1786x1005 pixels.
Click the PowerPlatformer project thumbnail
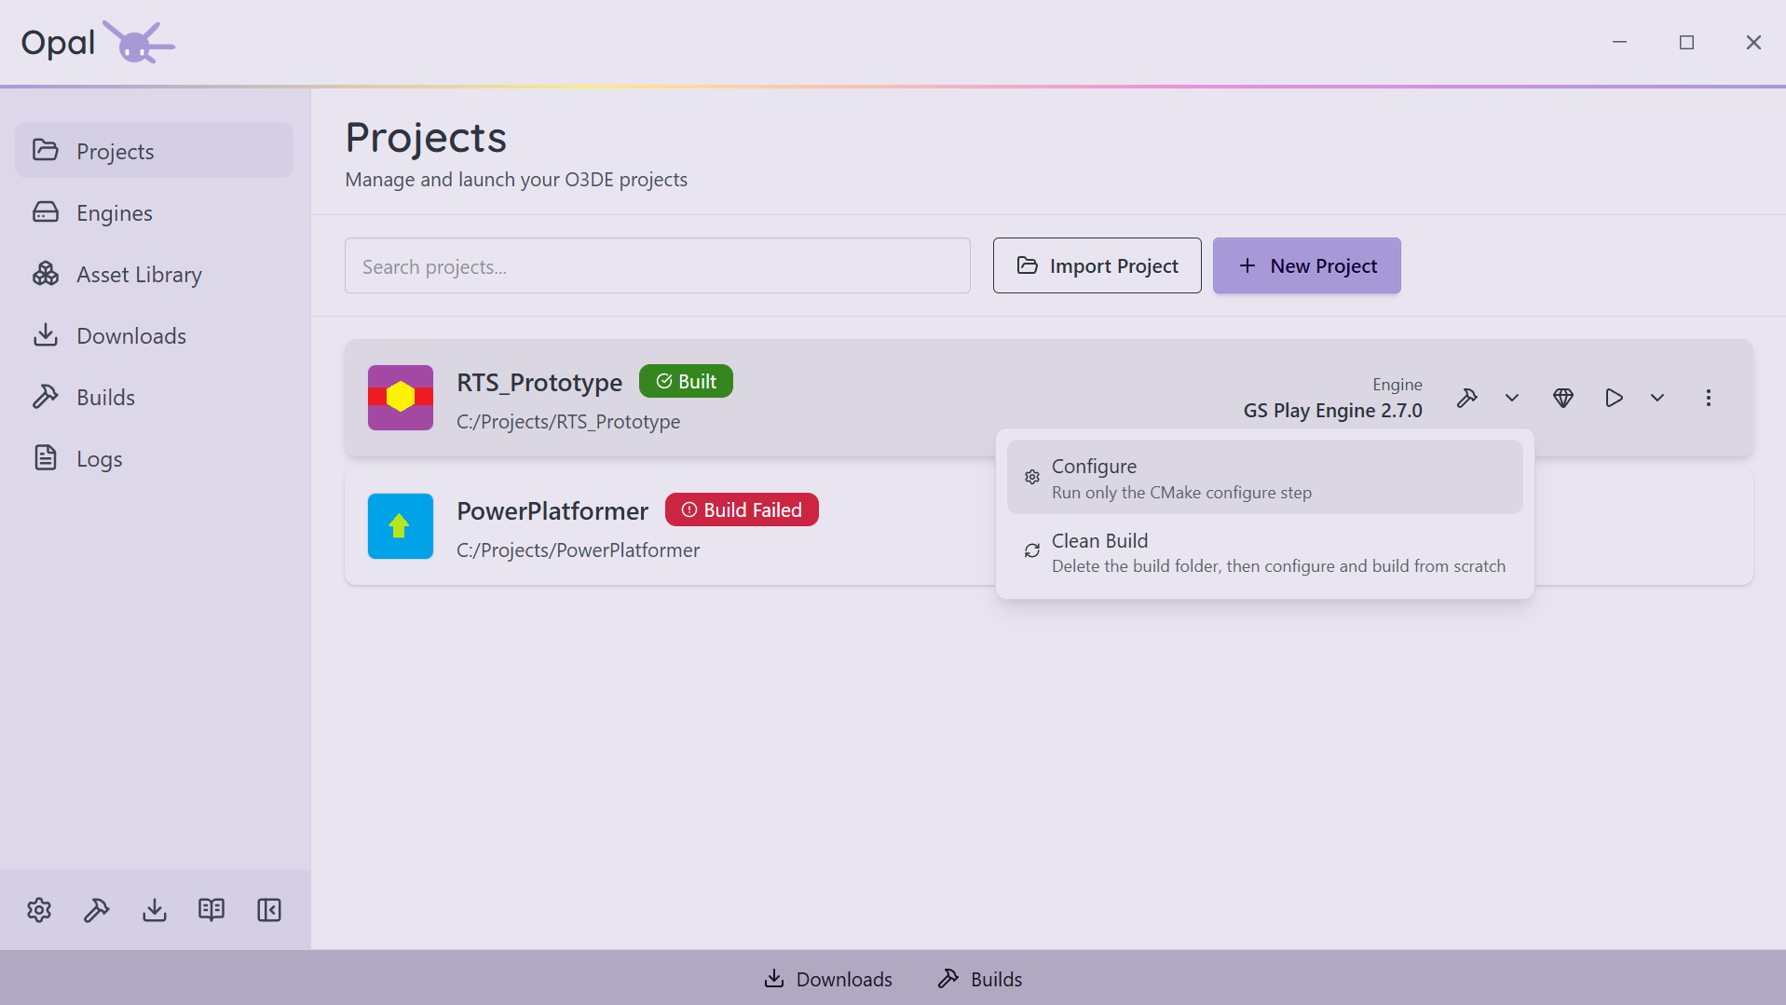point(401,526)
